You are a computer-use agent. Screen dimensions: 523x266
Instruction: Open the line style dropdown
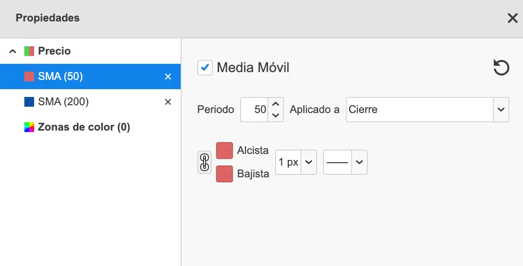[345, 162]
